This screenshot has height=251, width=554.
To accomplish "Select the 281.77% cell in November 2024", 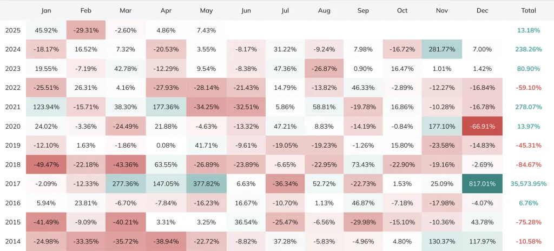I will (442, 49).
